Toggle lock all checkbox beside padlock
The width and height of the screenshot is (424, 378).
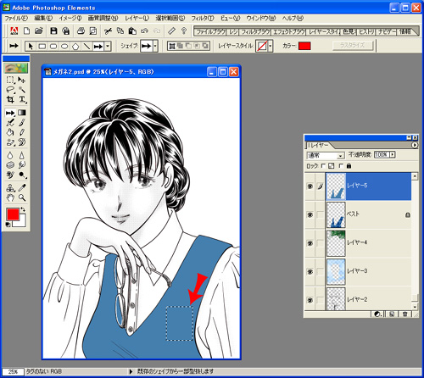click(341, 166)
